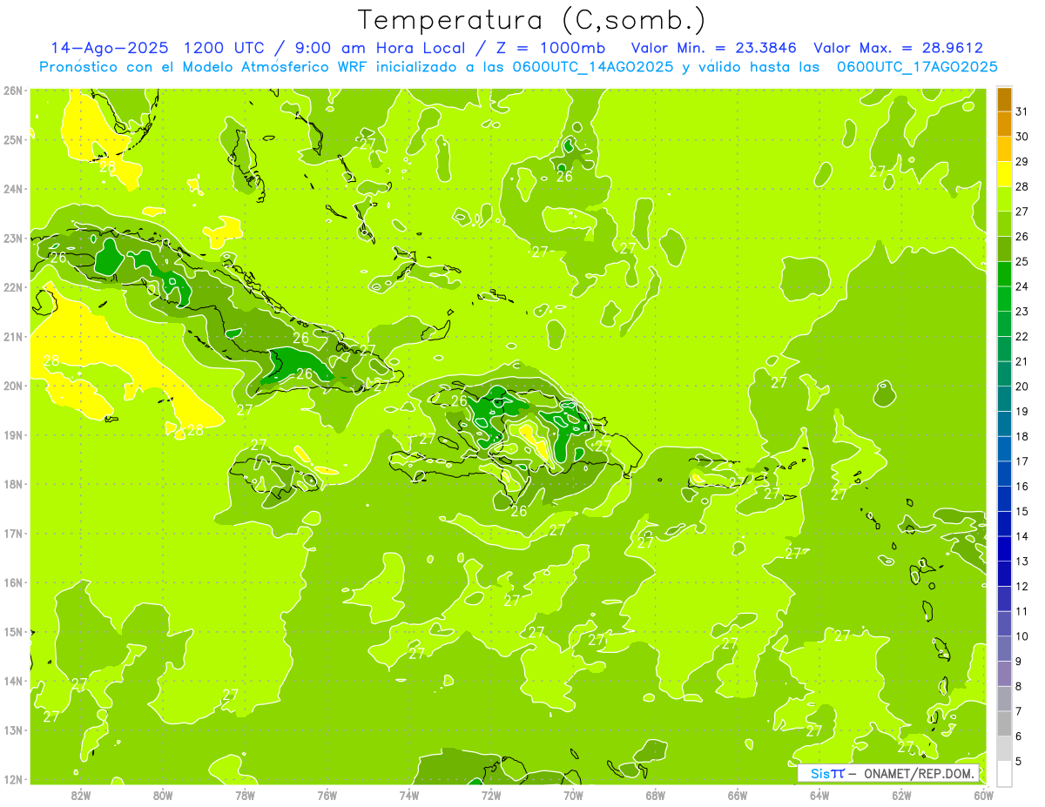Click the 60W longitude axis label
1045x807 pixels.
coord(983,795)
